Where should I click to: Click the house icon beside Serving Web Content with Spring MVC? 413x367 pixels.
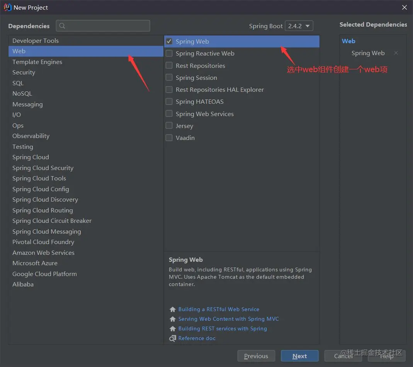pos(172,319)
